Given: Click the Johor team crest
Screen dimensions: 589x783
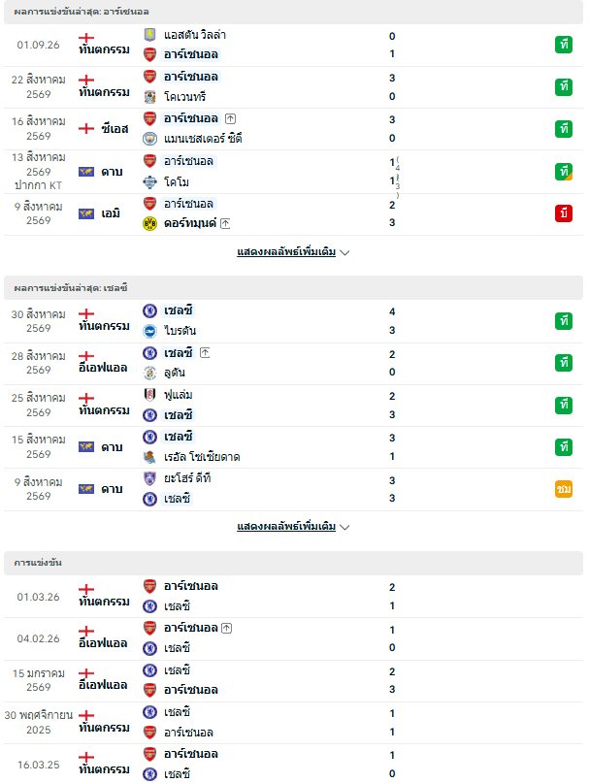Looking at the screenshot, I should (149, 478).
